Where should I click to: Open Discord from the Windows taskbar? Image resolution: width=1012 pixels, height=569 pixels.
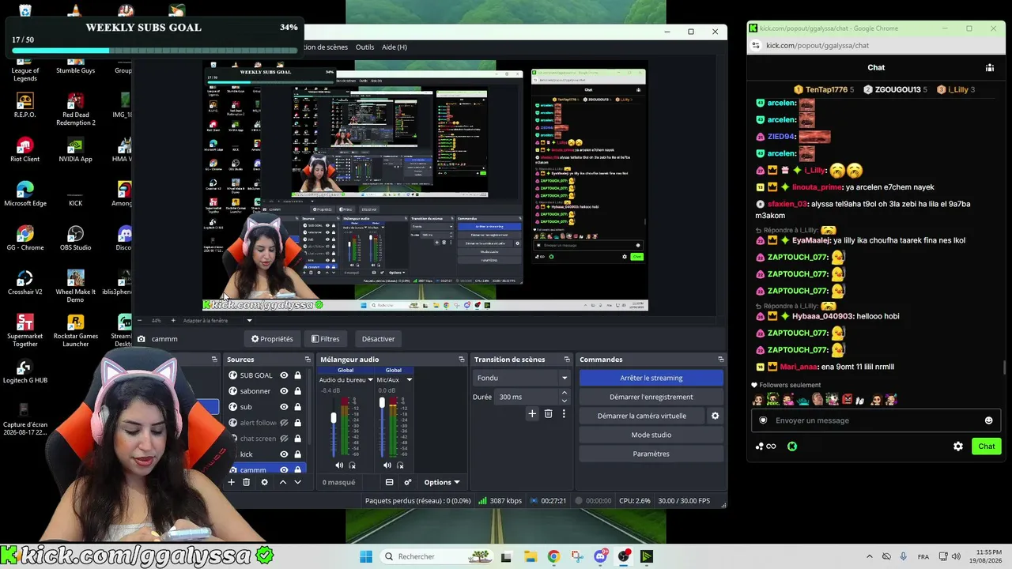click(x=601, y=556)
